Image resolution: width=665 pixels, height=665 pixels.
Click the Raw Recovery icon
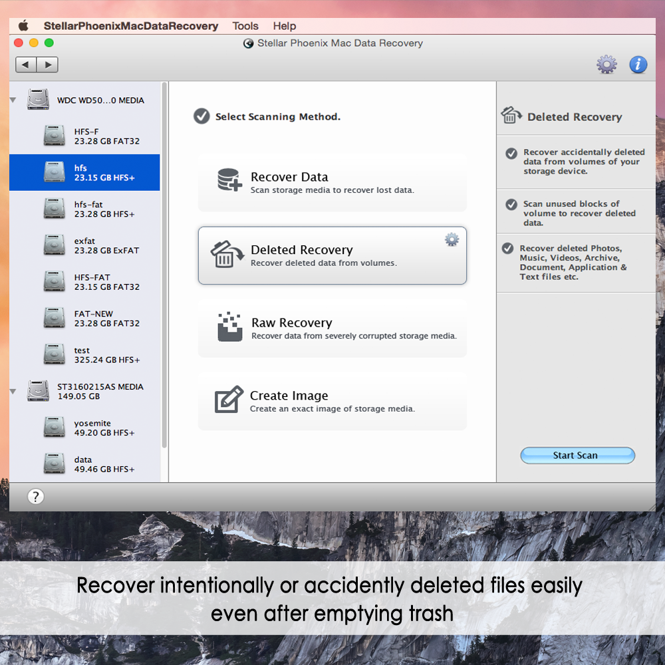tap(229, 327)
